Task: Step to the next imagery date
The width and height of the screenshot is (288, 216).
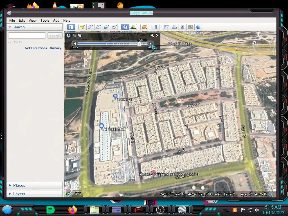Action: (x=151, y=44)
